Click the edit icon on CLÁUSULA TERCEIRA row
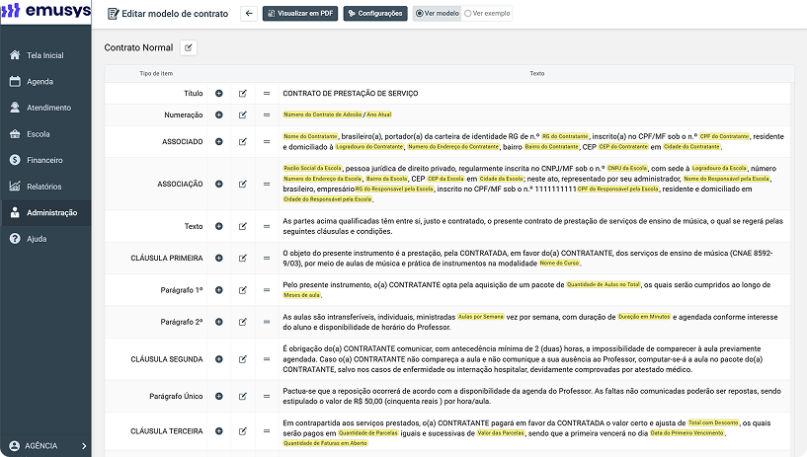This screenshot has height=457, width=807. pyautogui.click(x=242, y=431)
